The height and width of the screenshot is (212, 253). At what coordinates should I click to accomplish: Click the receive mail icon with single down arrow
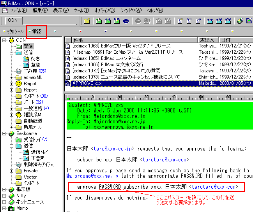[x=99, y=21]
